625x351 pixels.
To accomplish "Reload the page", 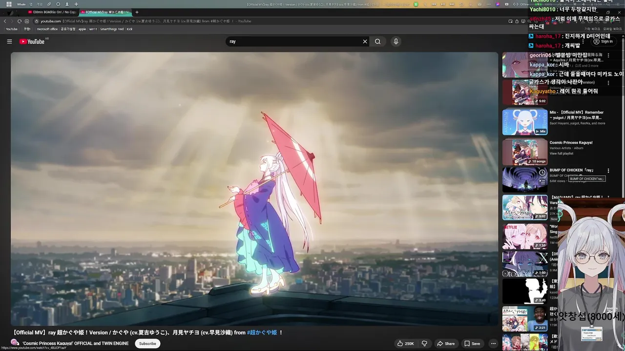I will [x=20, y=21].
